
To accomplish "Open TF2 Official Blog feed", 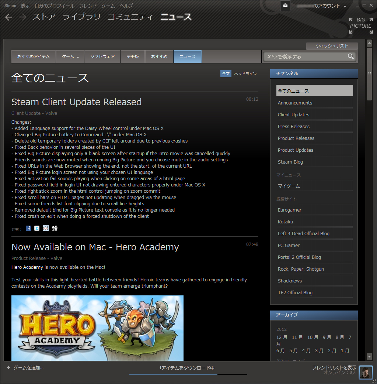I will [314, 292].
